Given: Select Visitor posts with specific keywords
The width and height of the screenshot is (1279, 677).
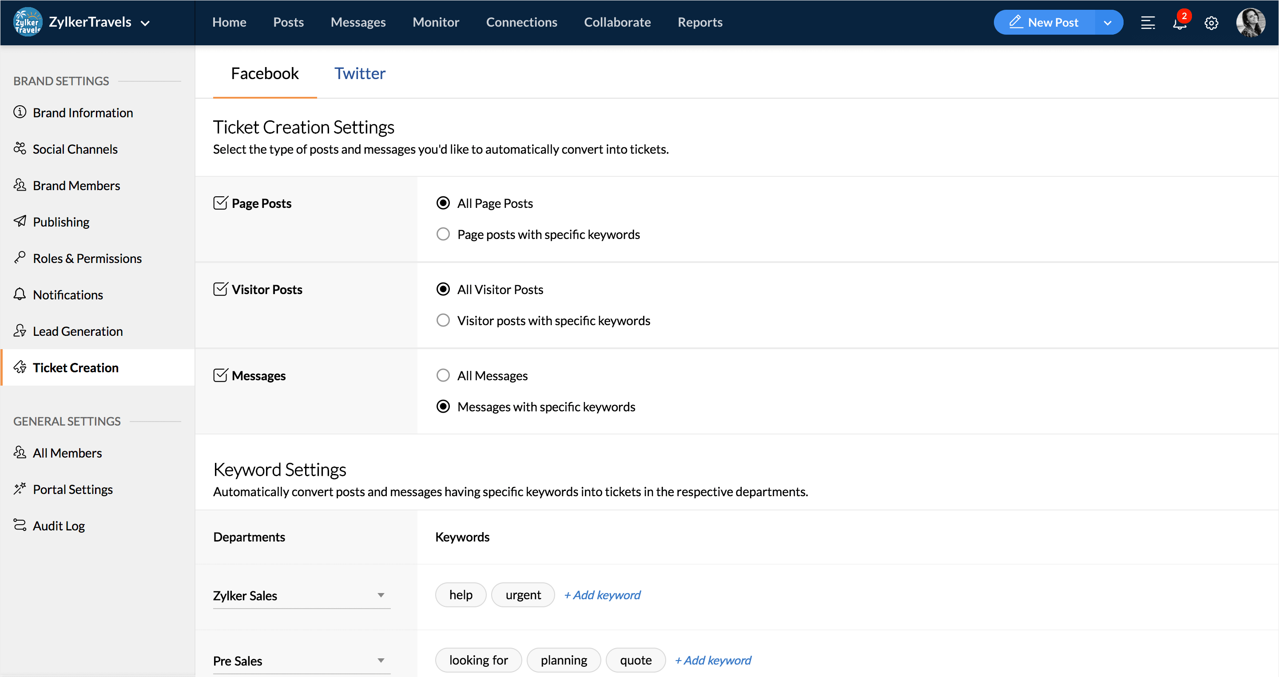Looking at the screenshot, I should tap(443, 320).
